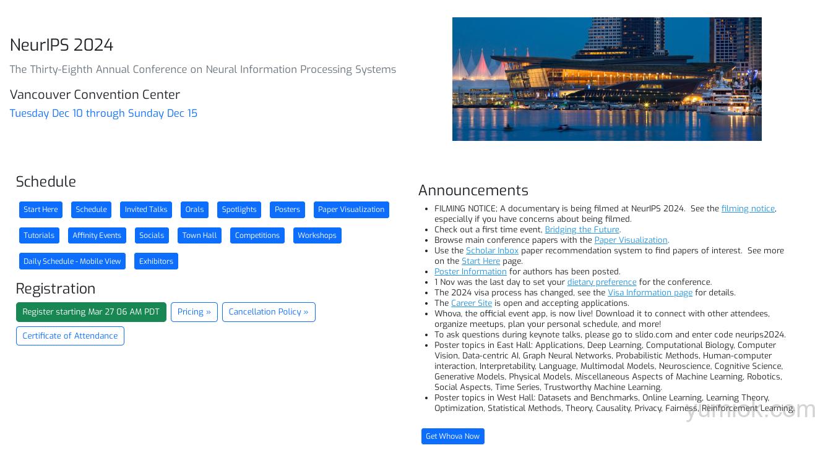
Task: Open Affinity Events
Action: tap(97, 235)
